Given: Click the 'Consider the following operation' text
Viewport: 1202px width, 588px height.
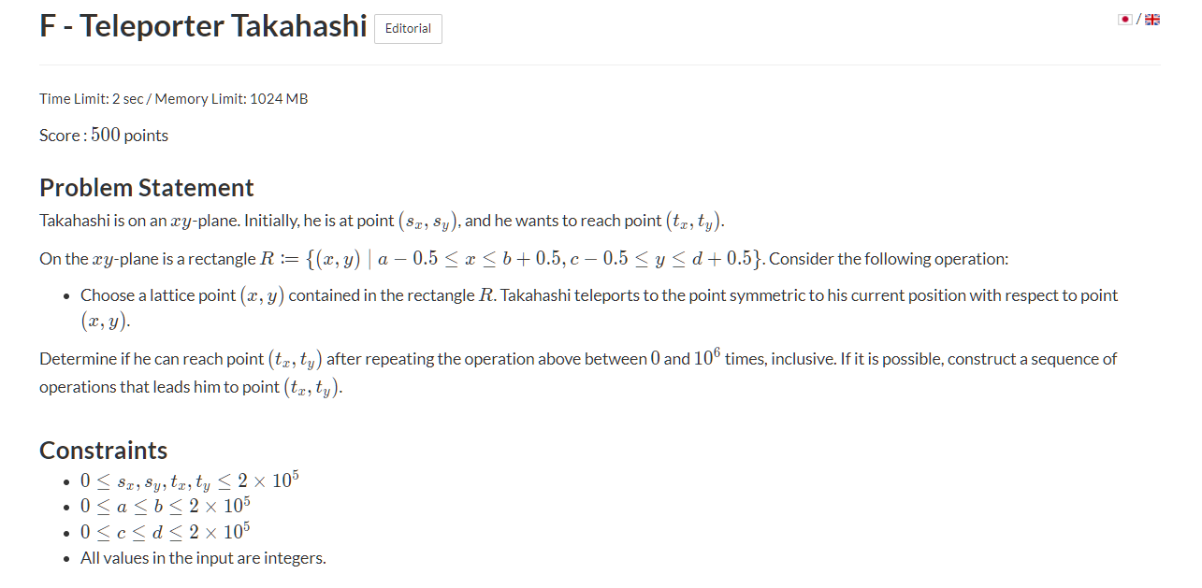Looking at the screenshot, I should point(889,259).
